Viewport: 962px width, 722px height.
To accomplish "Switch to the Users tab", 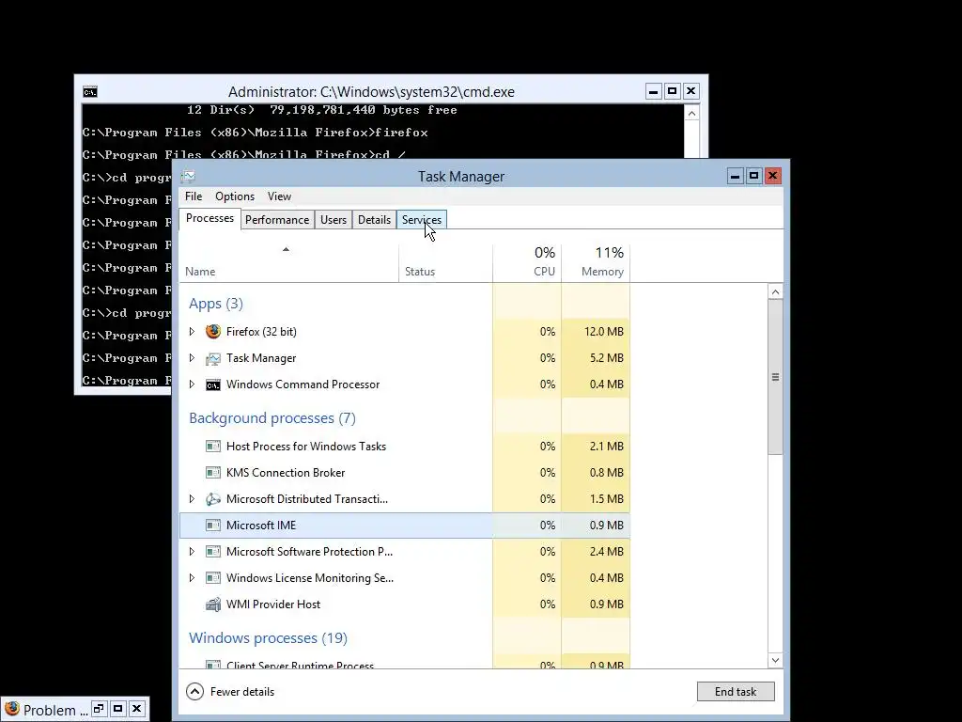I will click(334, 220).
